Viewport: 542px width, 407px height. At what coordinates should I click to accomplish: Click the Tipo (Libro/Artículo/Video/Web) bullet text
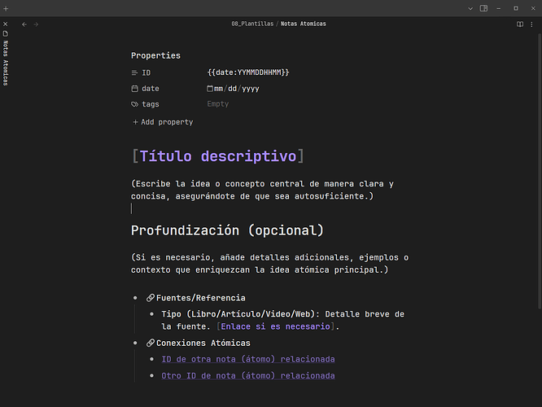point(282,320)
